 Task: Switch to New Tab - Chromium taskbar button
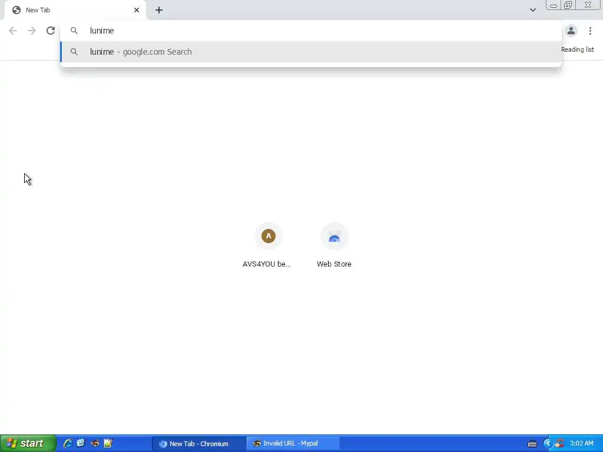coord(199,444)
